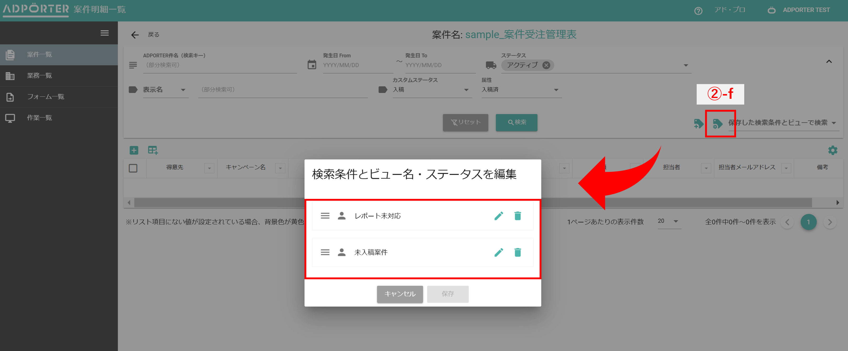848x351 pixels.
Task: Click the 発生日 From date field
Action: (x=358, y=65)
